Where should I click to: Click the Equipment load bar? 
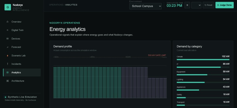pos(203,75)
